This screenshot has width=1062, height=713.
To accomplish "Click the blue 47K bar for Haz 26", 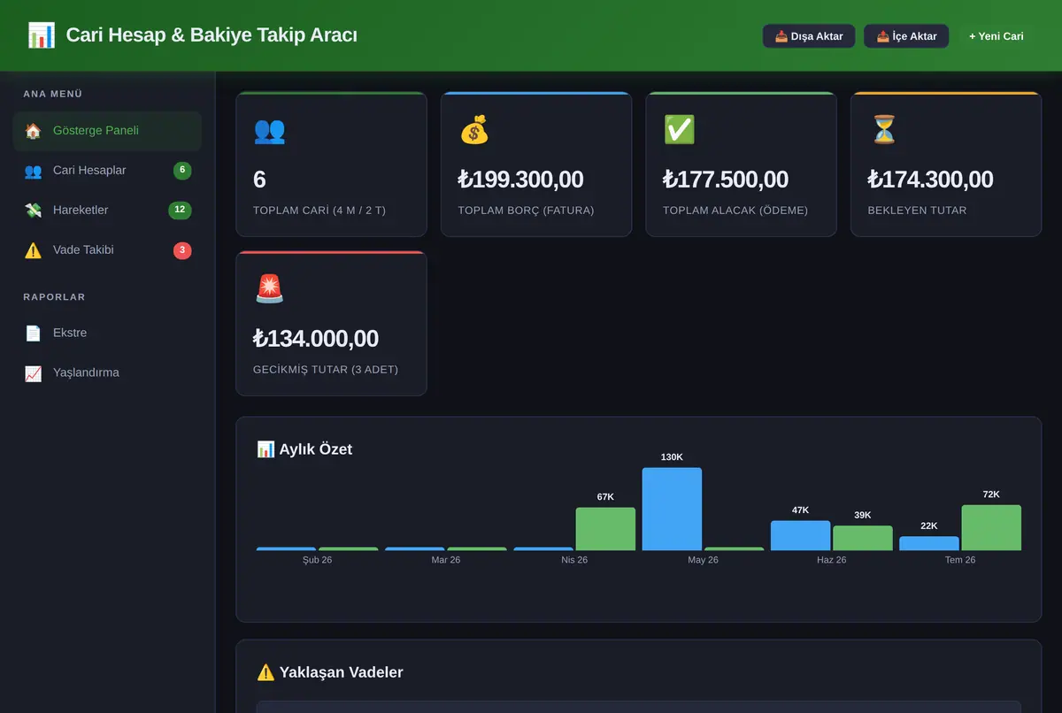I will tap(800, 536).
